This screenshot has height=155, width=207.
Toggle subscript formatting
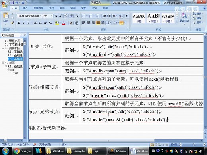(41, 23)
